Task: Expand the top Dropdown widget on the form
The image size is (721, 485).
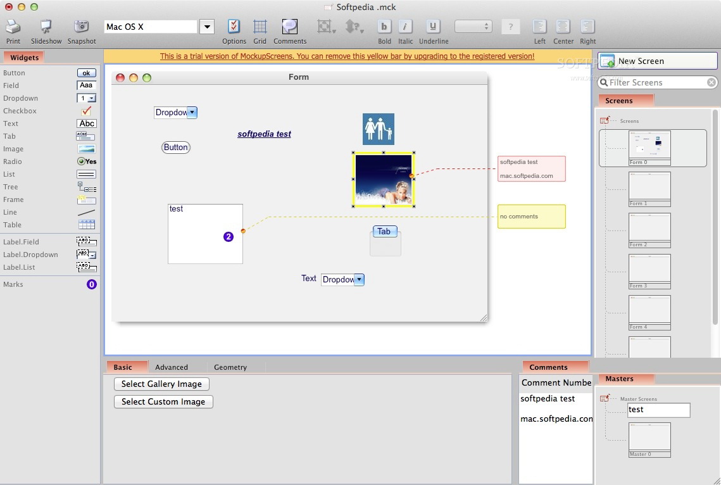Action: pos(192,113)
